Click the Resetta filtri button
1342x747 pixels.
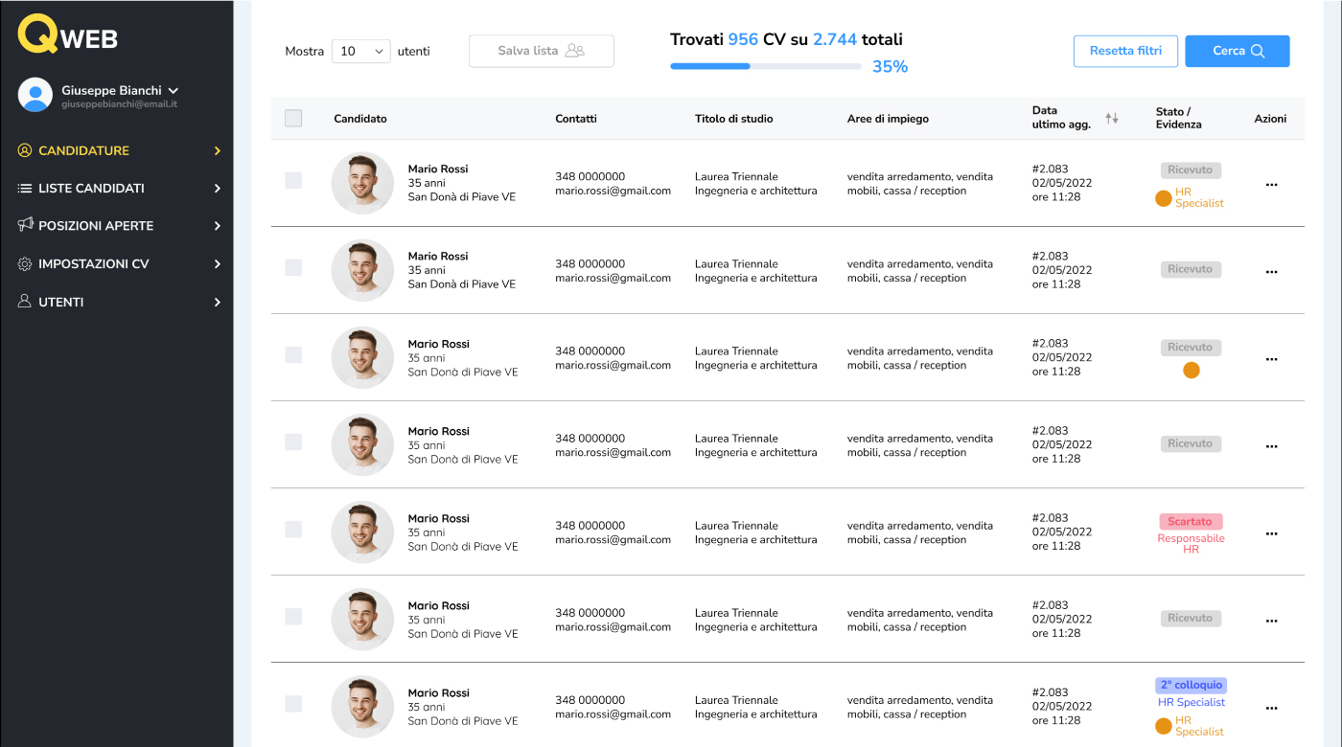(1125, 52)
